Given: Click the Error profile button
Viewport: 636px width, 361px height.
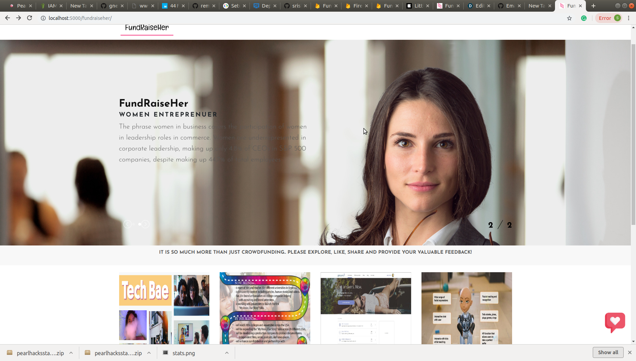Looking at the screenshot, I should (609, 18).
